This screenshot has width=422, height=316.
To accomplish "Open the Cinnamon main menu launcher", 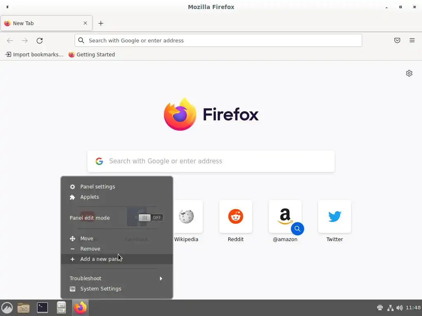I will tap(7, 308).
